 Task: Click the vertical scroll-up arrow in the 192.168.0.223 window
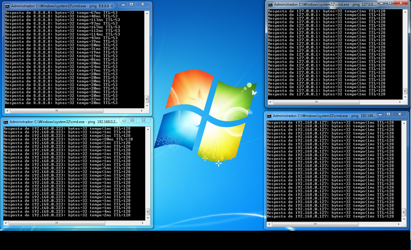point(148,129)
